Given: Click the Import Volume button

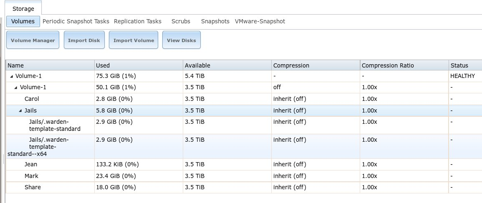Looking at the screenshot, I should pyautogui.click(x=134, y=40).
